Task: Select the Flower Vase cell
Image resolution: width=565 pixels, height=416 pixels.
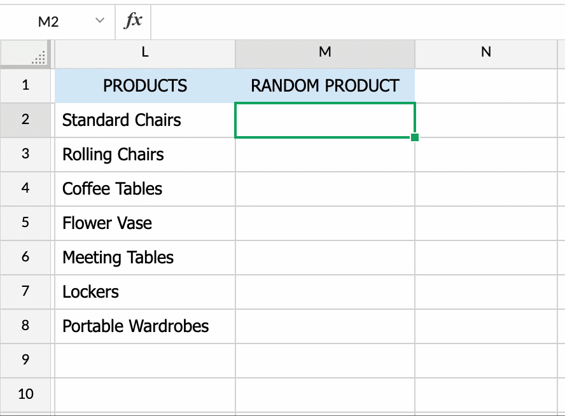Action: [144, 223]
